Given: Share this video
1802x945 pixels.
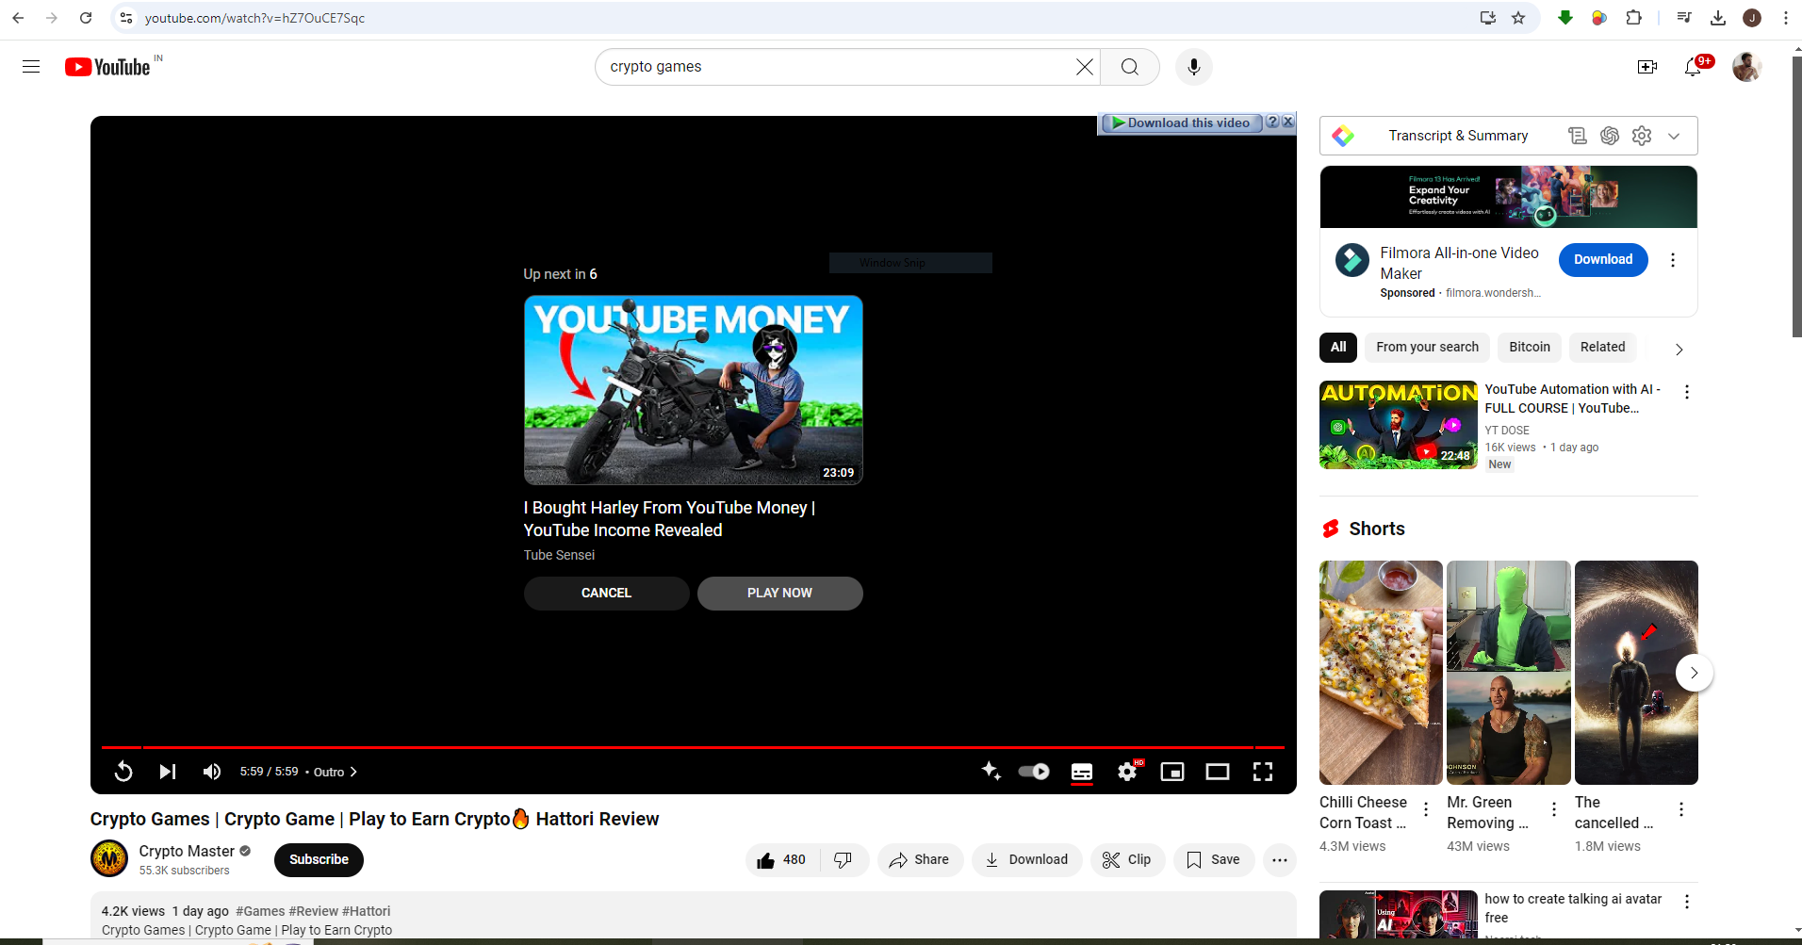Looking at the screenshot, I should coord(920,860).
